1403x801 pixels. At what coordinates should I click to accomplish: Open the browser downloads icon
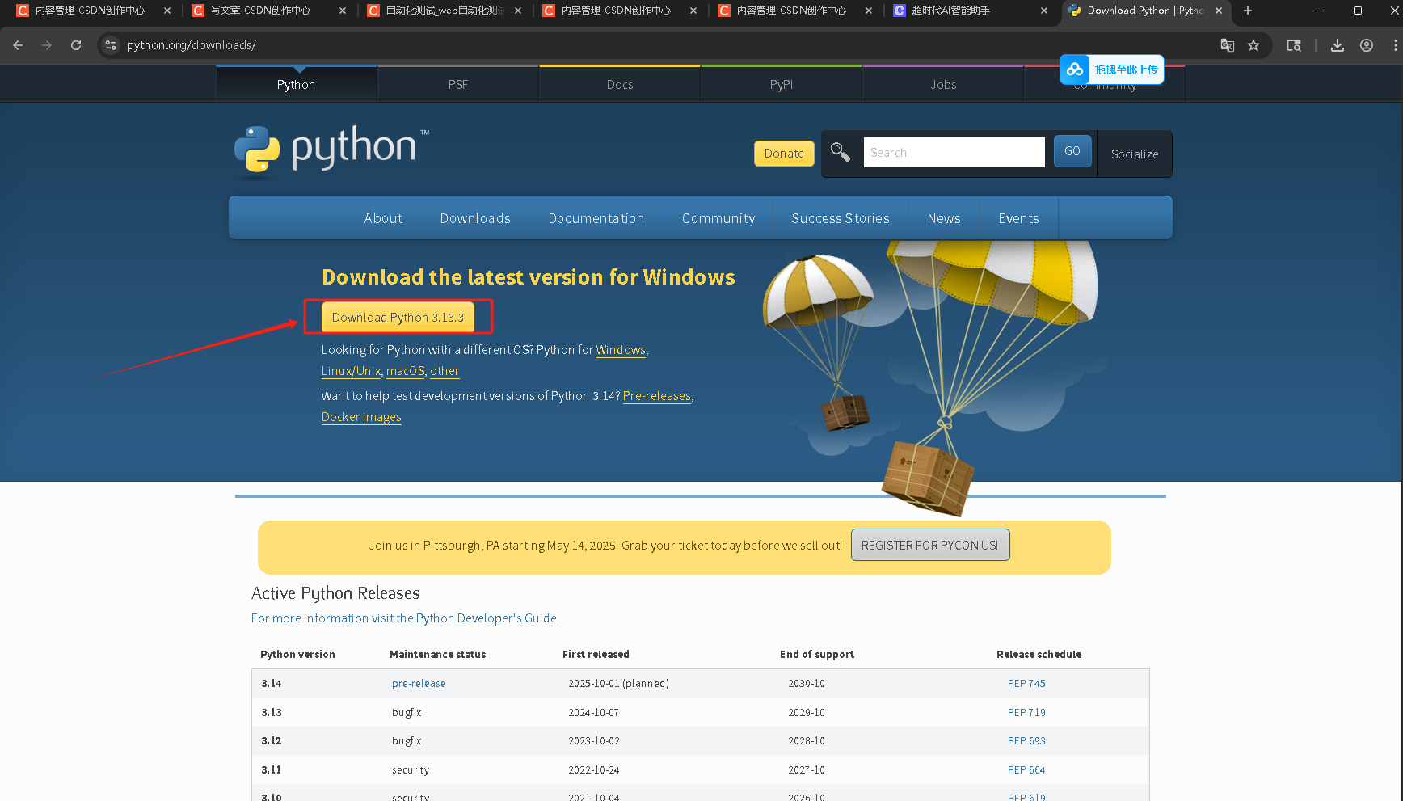1338,45
